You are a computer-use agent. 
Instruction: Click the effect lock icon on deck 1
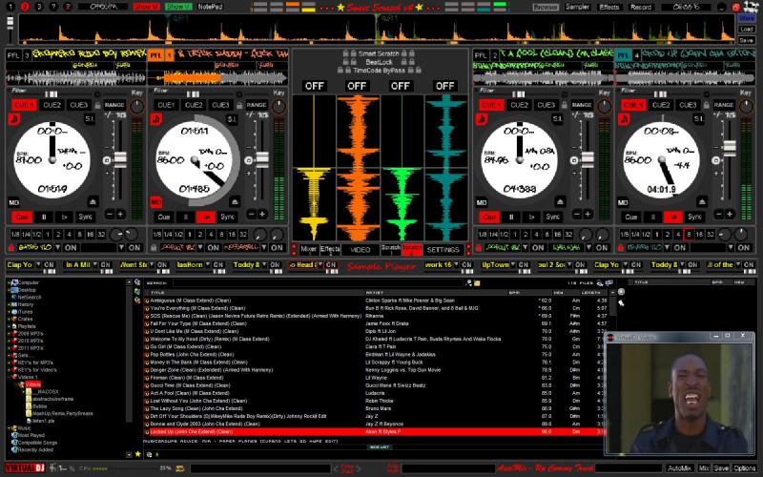(154, 248)
